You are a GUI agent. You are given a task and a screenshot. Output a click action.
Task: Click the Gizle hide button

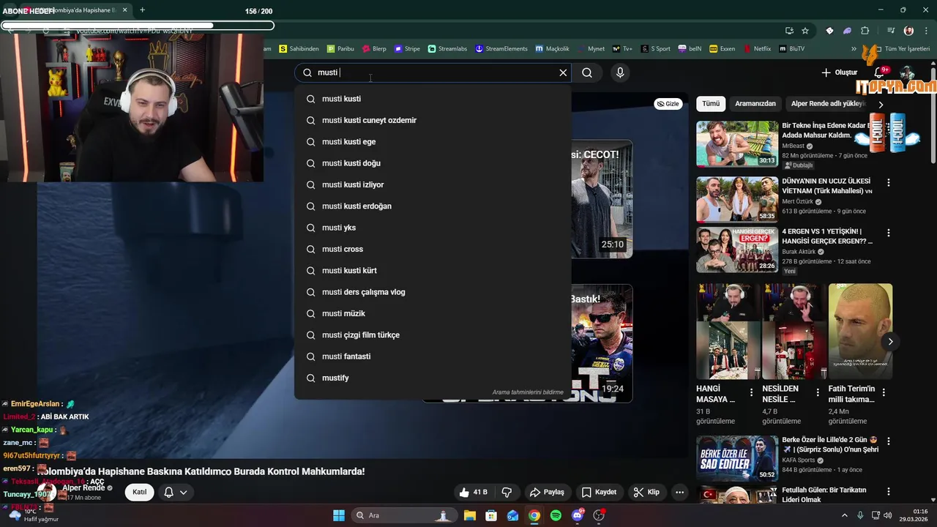click(x=668, y=104)
